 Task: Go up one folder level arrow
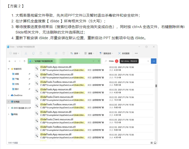coord(25,61)
